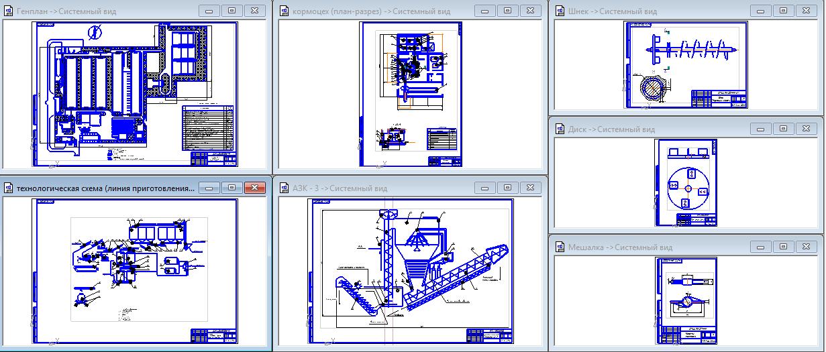Image resolution: width=826 pixels, height=352 pixels.
Task: Click the кормоцех plan-section drawing sheet
Action: (x=411, y=94)
